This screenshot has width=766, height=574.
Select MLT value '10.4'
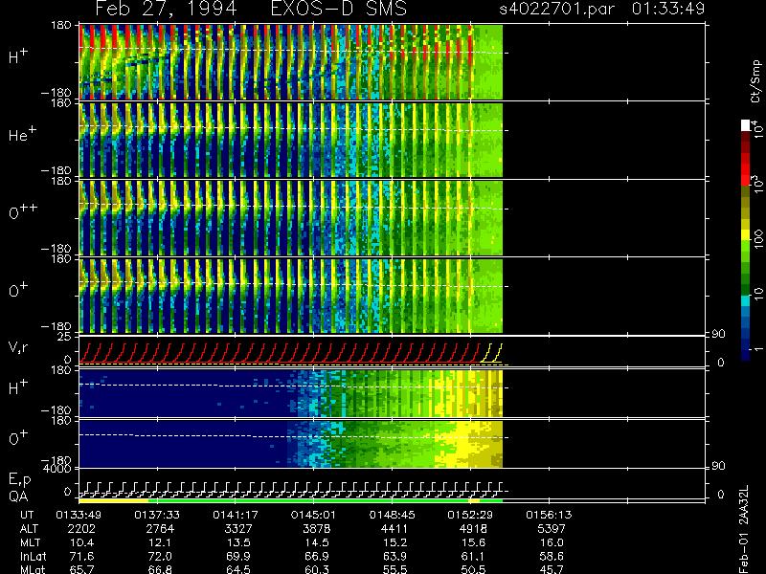click(x=82, y=542)
